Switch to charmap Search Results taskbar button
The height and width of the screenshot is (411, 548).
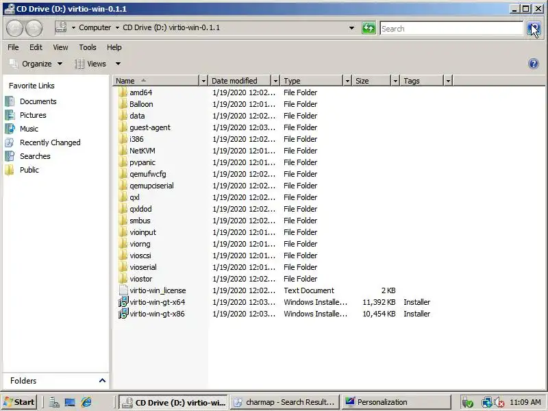pos(286,402)
